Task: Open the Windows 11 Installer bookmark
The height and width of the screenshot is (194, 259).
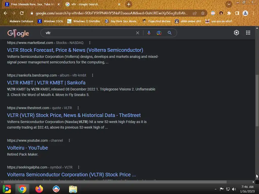Action: [84, 21]
